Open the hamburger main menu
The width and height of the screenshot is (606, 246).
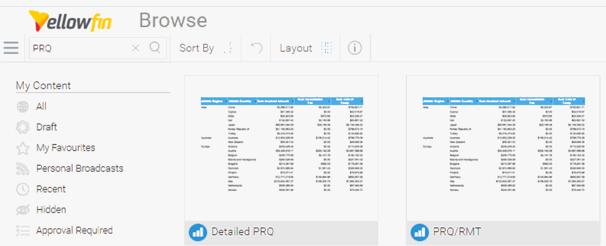(x=11, y=48)
